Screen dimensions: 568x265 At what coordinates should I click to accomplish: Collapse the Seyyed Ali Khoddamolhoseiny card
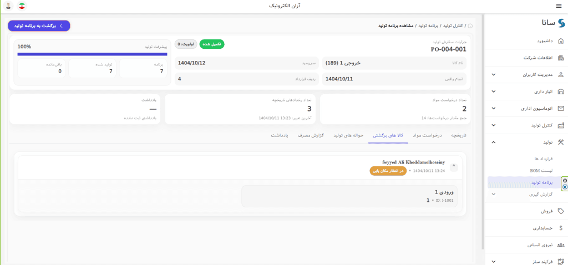(x=454, y=167)
